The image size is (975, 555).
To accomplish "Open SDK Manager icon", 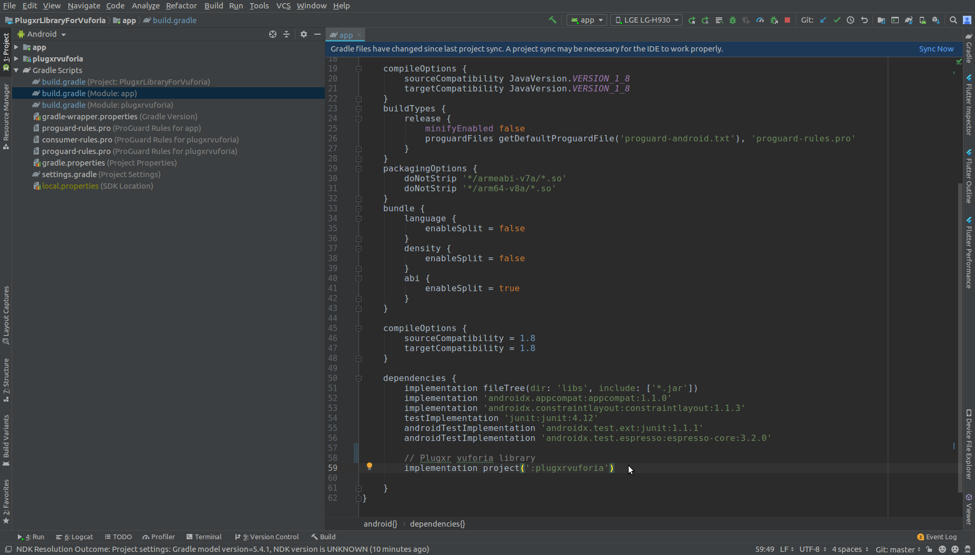I will [x=936, y=20].
